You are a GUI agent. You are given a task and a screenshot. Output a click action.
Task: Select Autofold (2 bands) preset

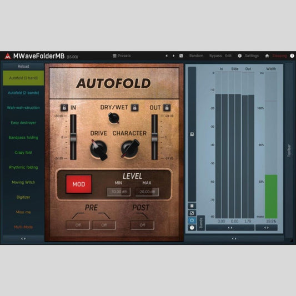[x=23, y=93]
